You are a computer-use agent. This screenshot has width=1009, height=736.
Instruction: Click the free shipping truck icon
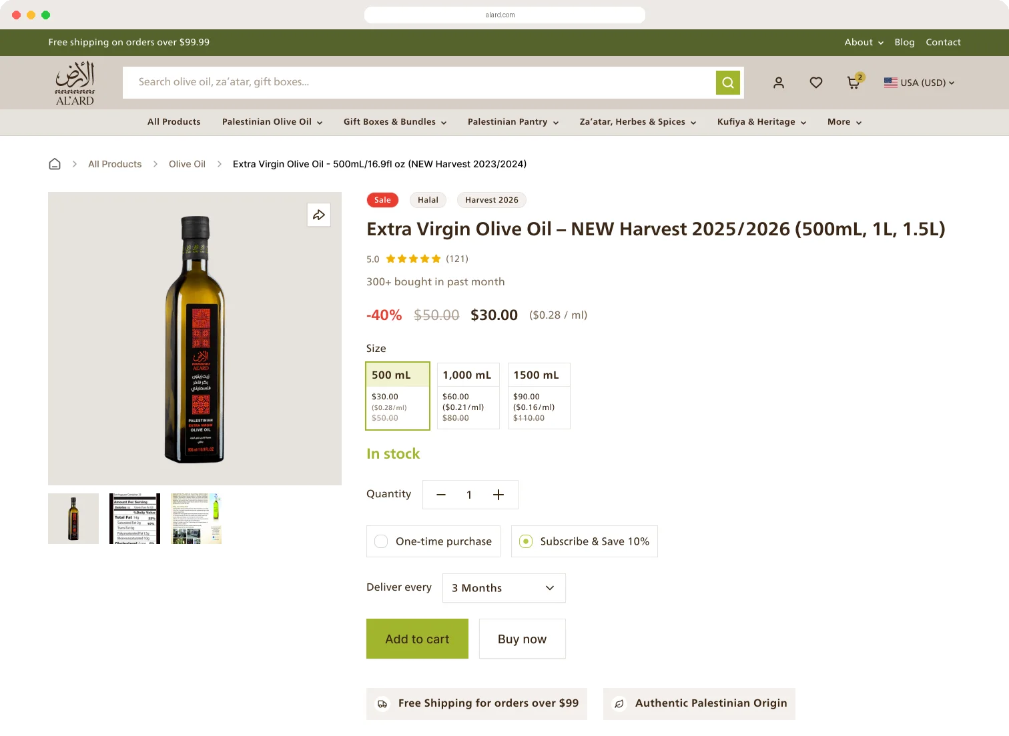tap(382, 704)
